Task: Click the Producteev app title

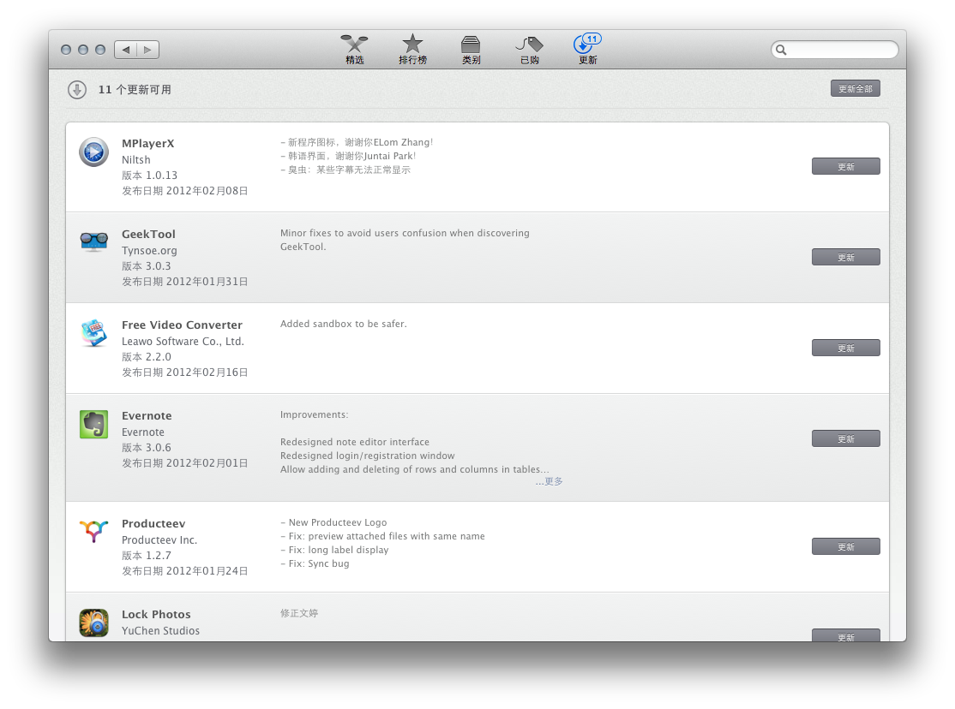Action: 153,523
